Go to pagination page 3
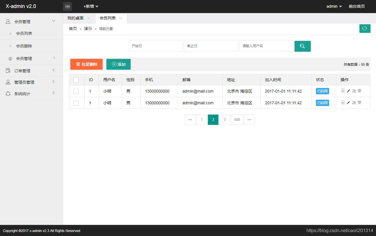This screenshot has height=236, width=376. (x=225, y=120)
